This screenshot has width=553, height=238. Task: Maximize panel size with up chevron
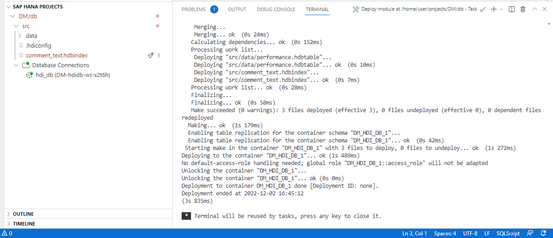[x=535, y=9]
